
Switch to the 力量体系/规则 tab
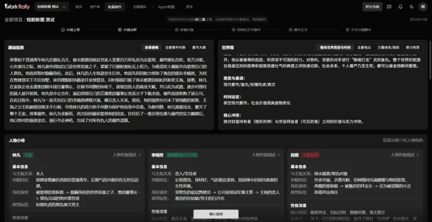click(x=388, y=47)
